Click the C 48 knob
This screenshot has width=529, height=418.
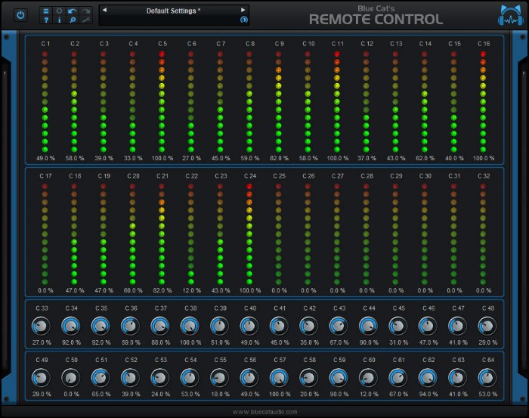pos(487,326)
